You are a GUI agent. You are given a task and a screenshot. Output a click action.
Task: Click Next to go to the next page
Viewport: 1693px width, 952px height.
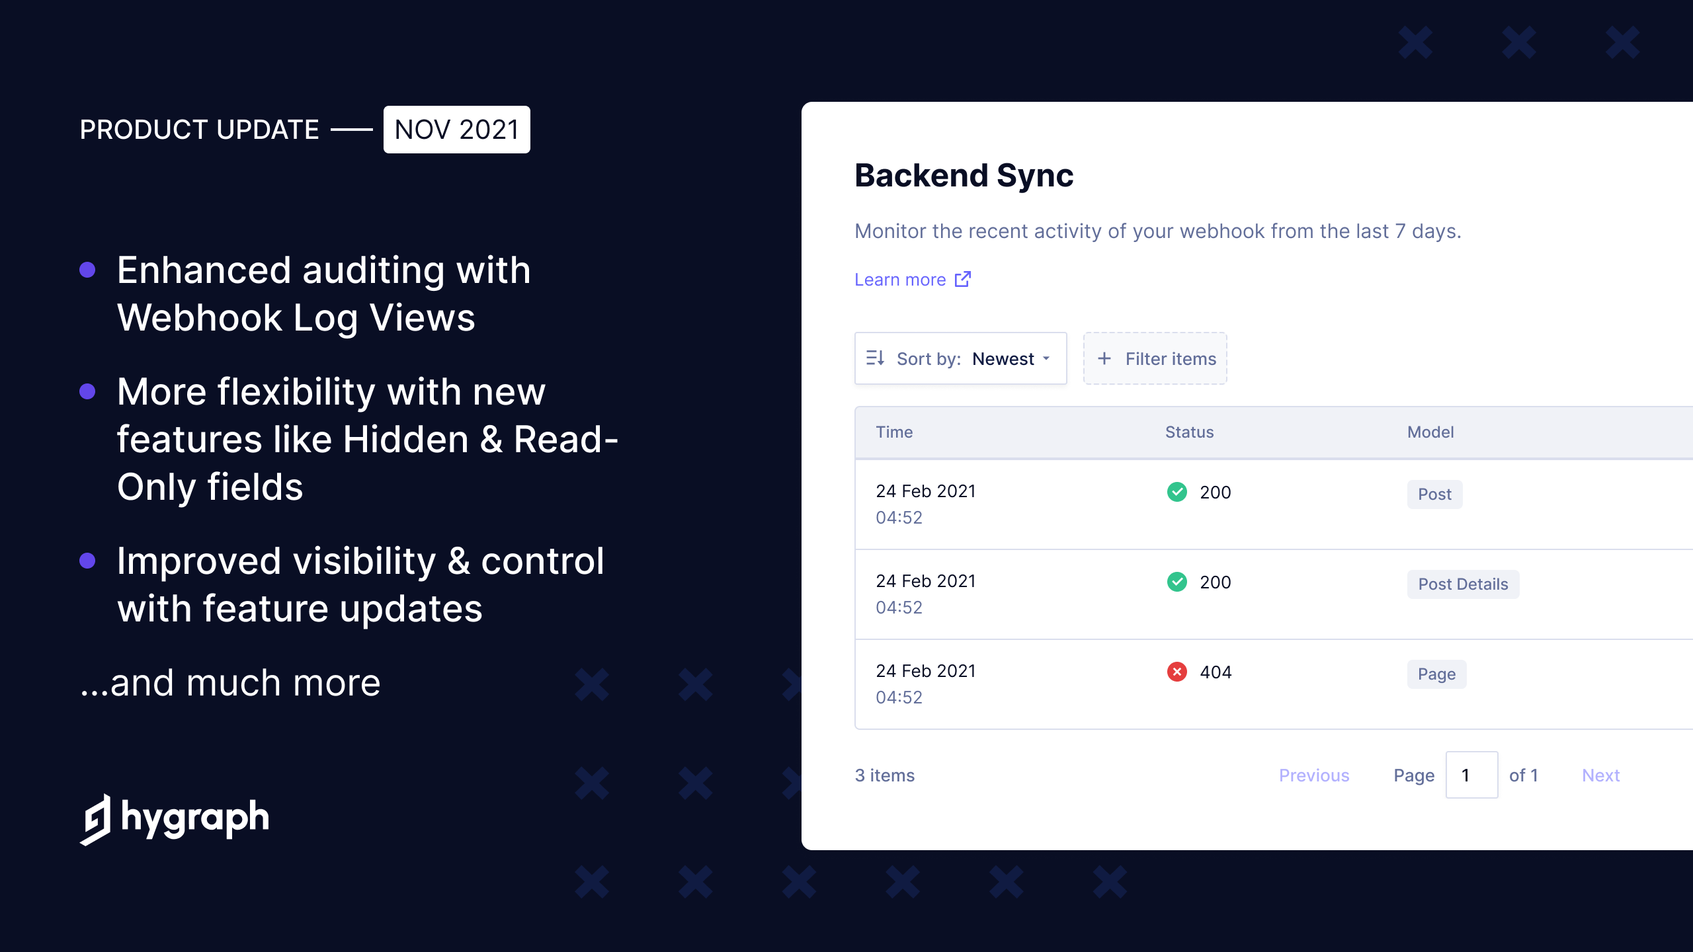click(1600, 775)
